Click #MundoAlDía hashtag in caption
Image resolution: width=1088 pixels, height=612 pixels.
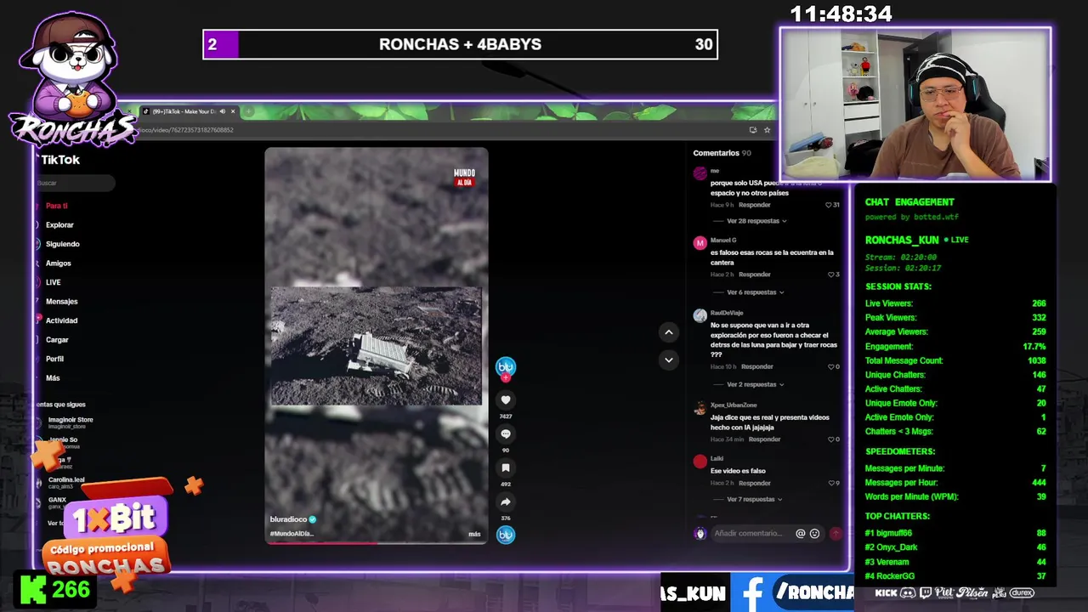(x=292, y=534)
